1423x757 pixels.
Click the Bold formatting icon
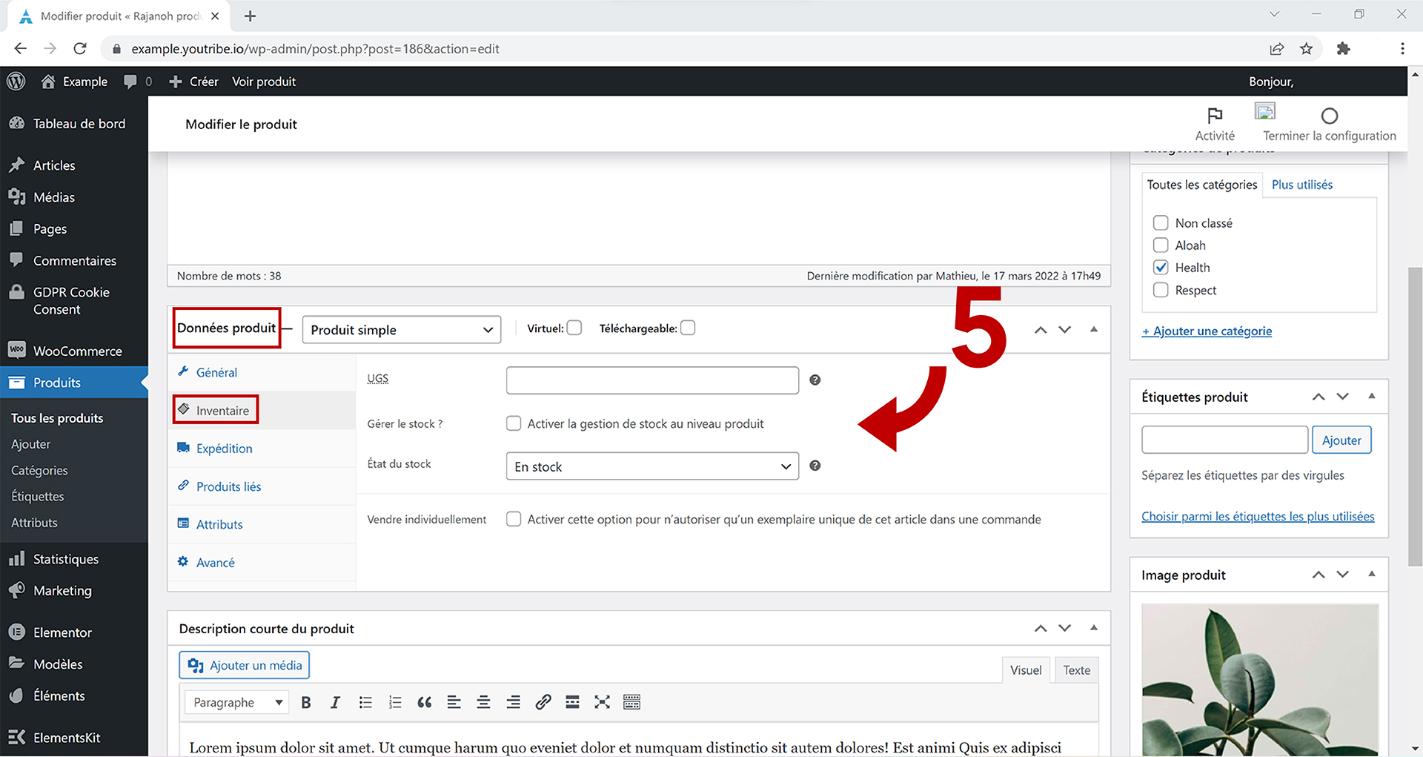[x=305, y=702]
